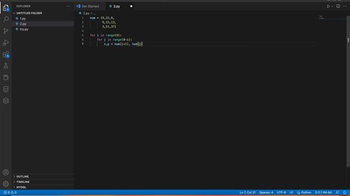Screen dimensions: 350x196
Task: Change indentation via Spaces: 4
Action: (266, 192)
